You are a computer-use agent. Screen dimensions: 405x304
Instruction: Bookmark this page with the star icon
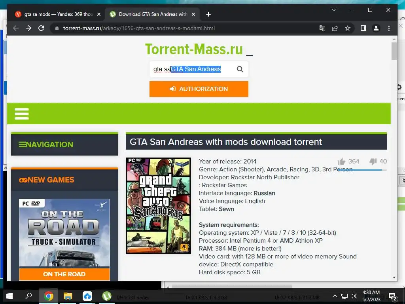pyautogui.click(x=348, y=28)
